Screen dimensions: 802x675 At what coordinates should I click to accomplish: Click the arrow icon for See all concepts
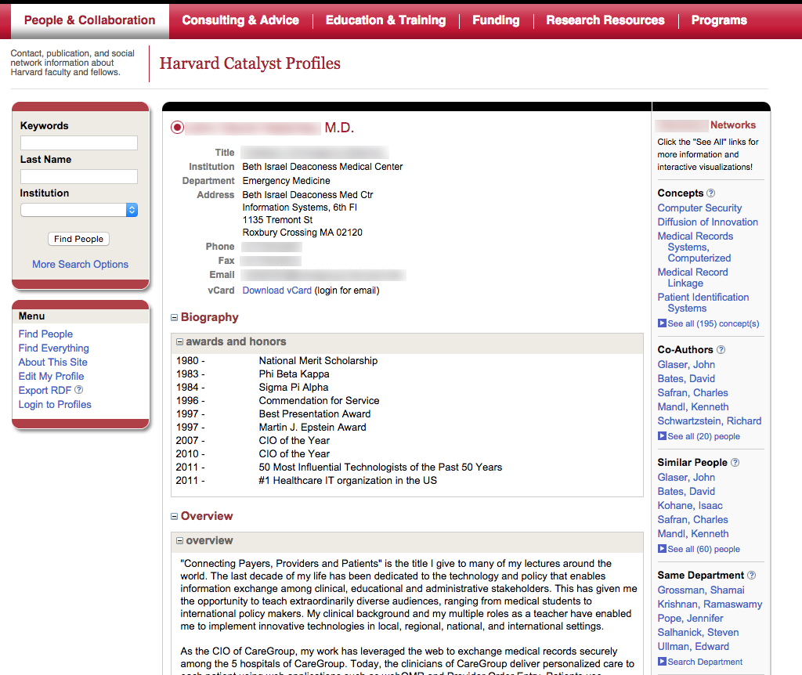click(662, 323)
